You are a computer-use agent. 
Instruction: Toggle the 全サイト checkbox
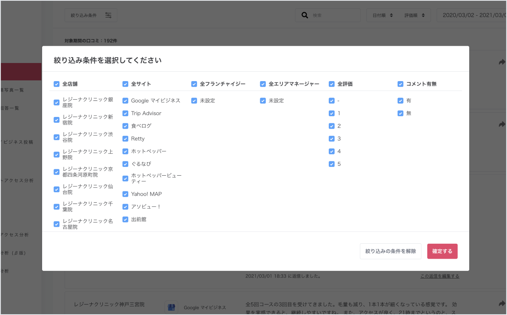125,84
